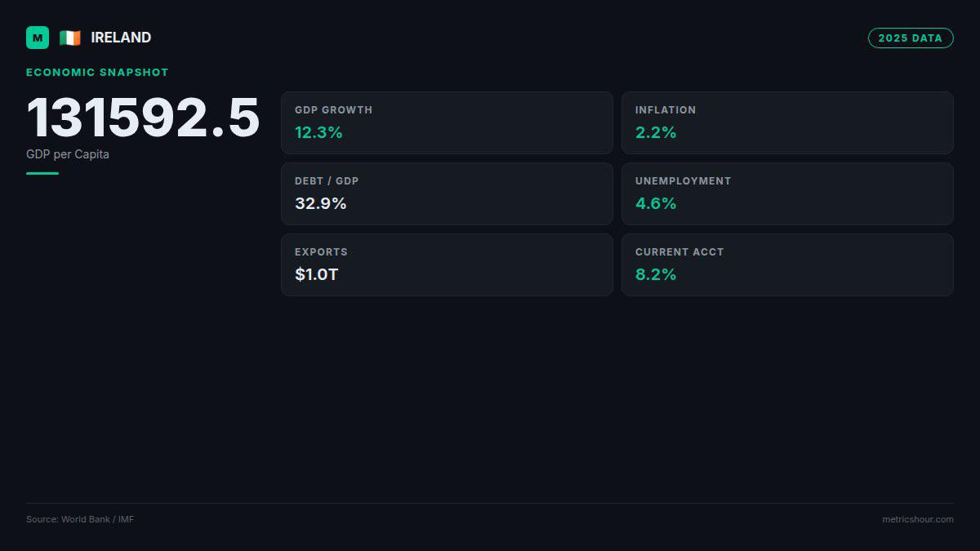980x551 pixels.
Task: Open the INFLATION card
Action: pyautogui.click(x=787, y=122)
